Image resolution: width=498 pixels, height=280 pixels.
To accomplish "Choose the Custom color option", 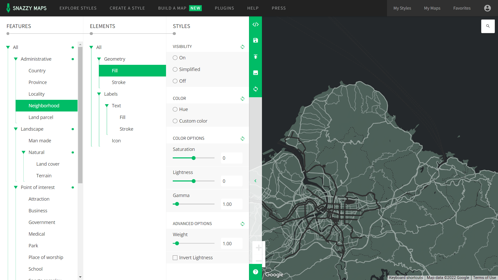I will click(x=175, y=121).
